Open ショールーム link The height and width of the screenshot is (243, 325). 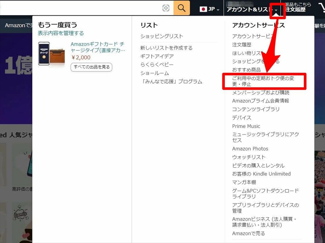click(x=155, y=73)
